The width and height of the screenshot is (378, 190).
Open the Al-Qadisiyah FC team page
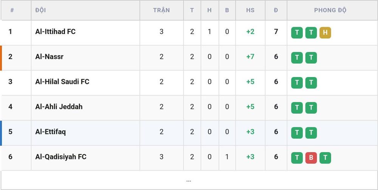[x=61, y=157]
